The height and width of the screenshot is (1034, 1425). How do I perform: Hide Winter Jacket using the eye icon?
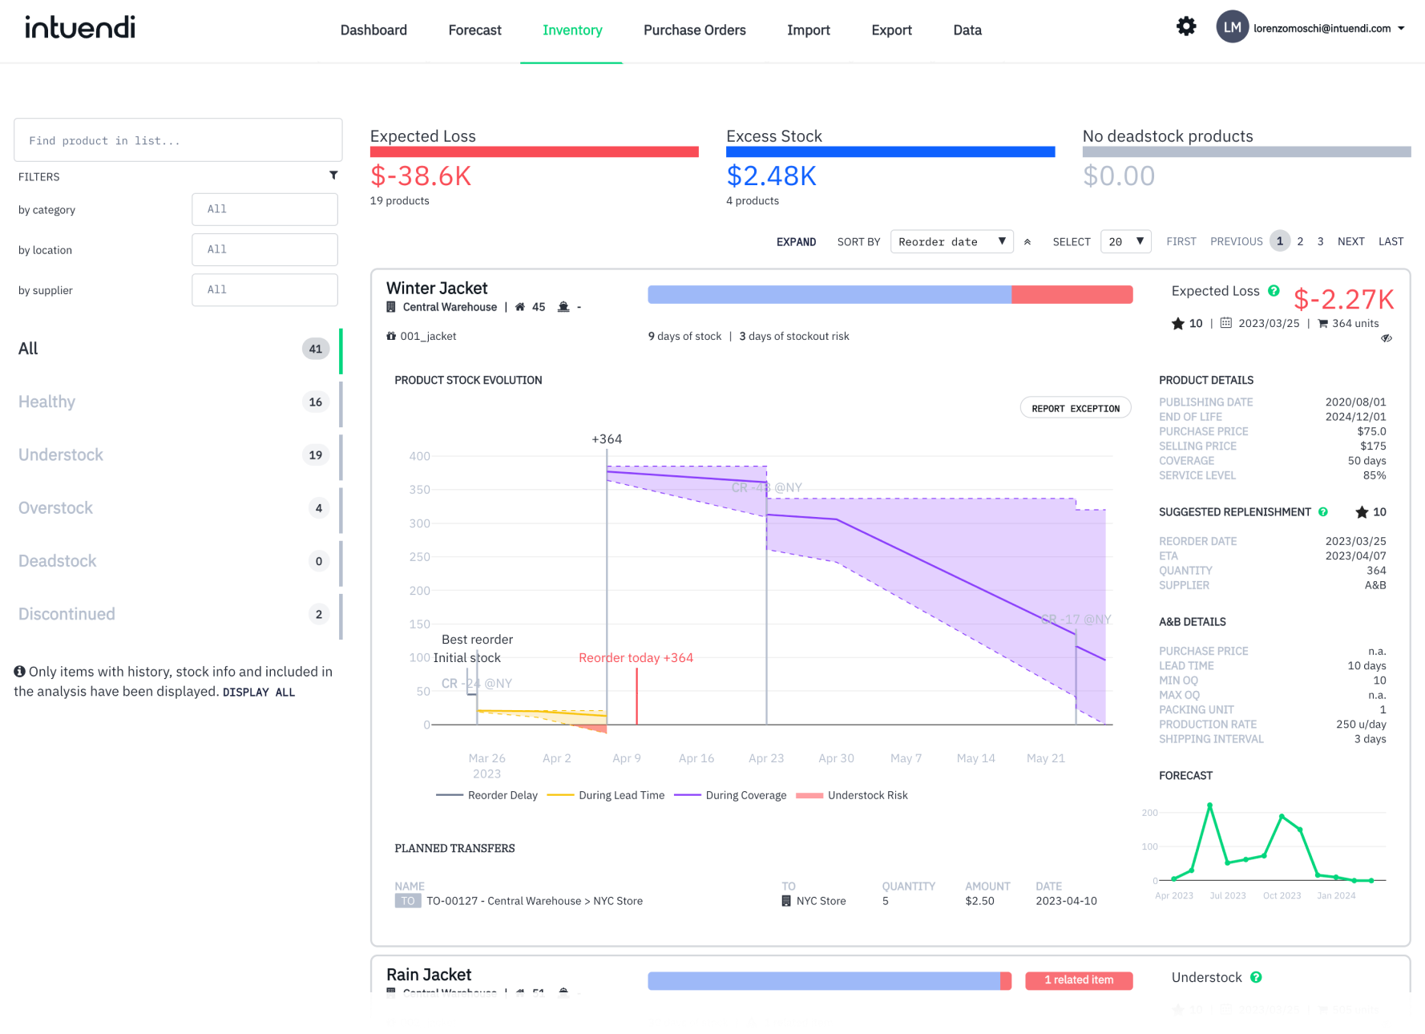(x=1387, y=337)
